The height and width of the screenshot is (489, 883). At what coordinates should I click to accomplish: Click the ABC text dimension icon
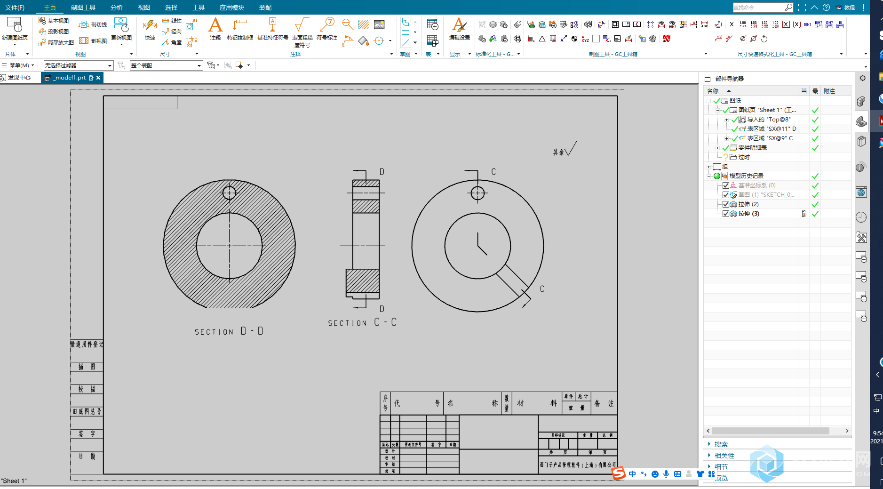coord(704,24)
